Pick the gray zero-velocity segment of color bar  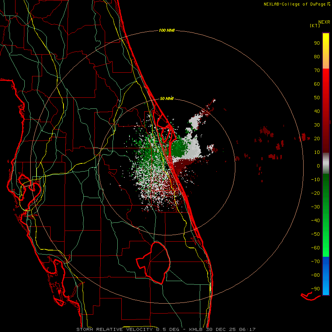[326, 163]
